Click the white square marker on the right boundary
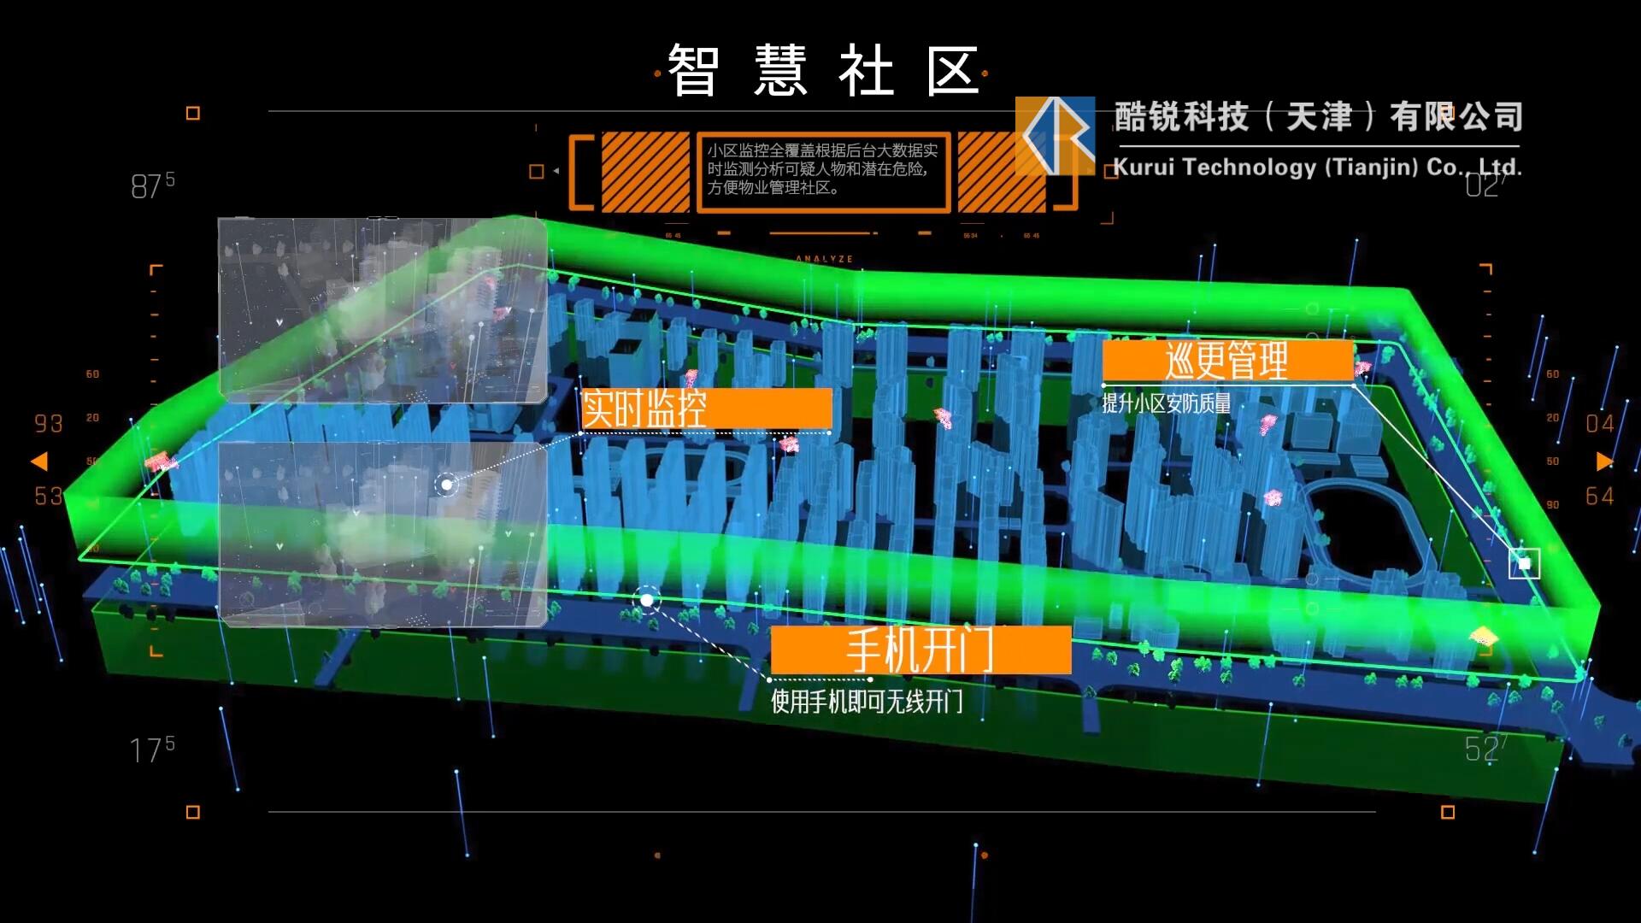The image size is (1641, 923). (x=1524, y=563)
